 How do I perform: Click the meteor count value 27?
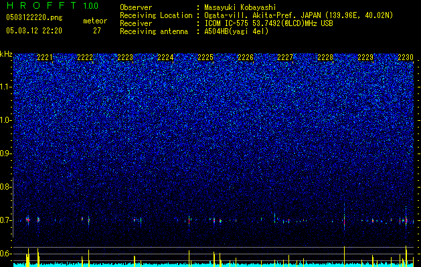(x=97, y=31)
